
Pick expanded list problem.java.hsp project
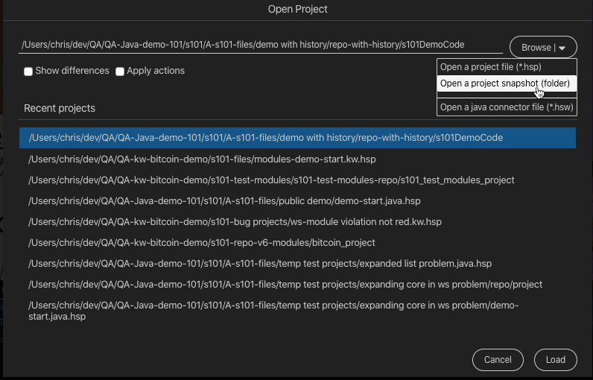coord(260,264)
